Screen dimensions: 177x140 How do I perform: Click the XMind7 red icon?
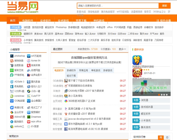12,117
